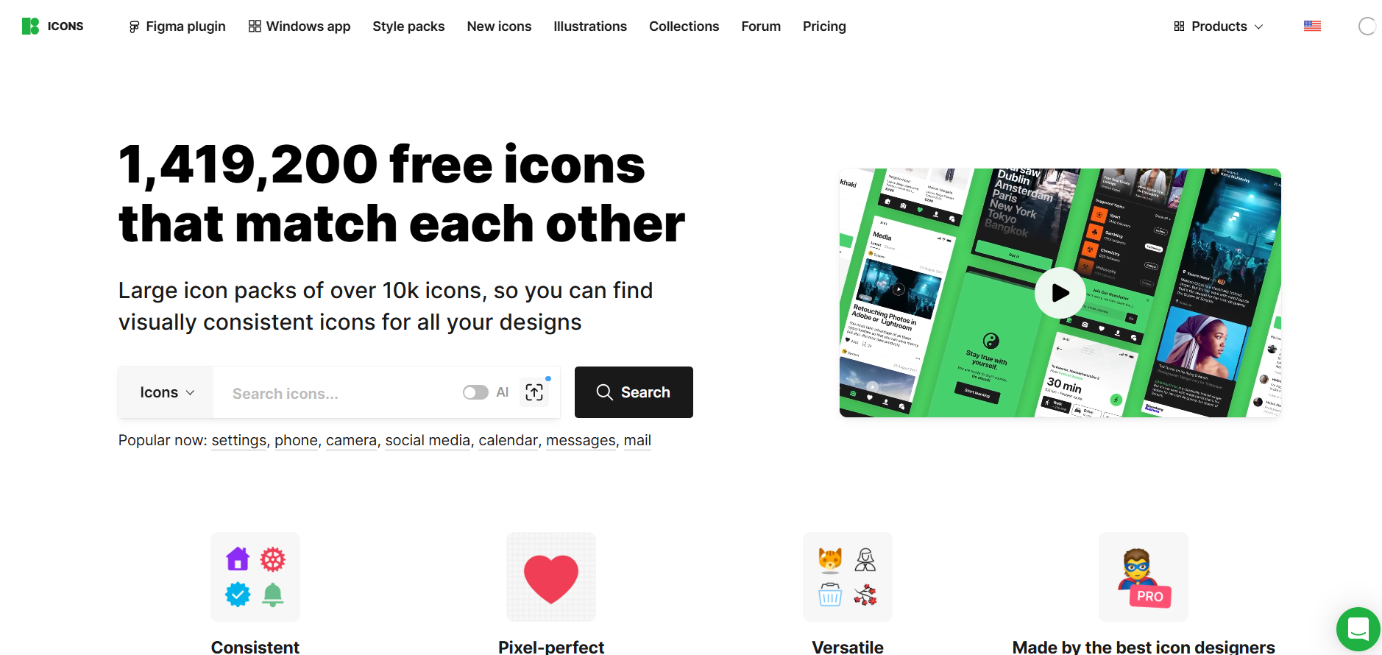Click the Versatile icon styles tile
Image resolution: width=1382 pixels, height=655 pixels.
[848, 577]
